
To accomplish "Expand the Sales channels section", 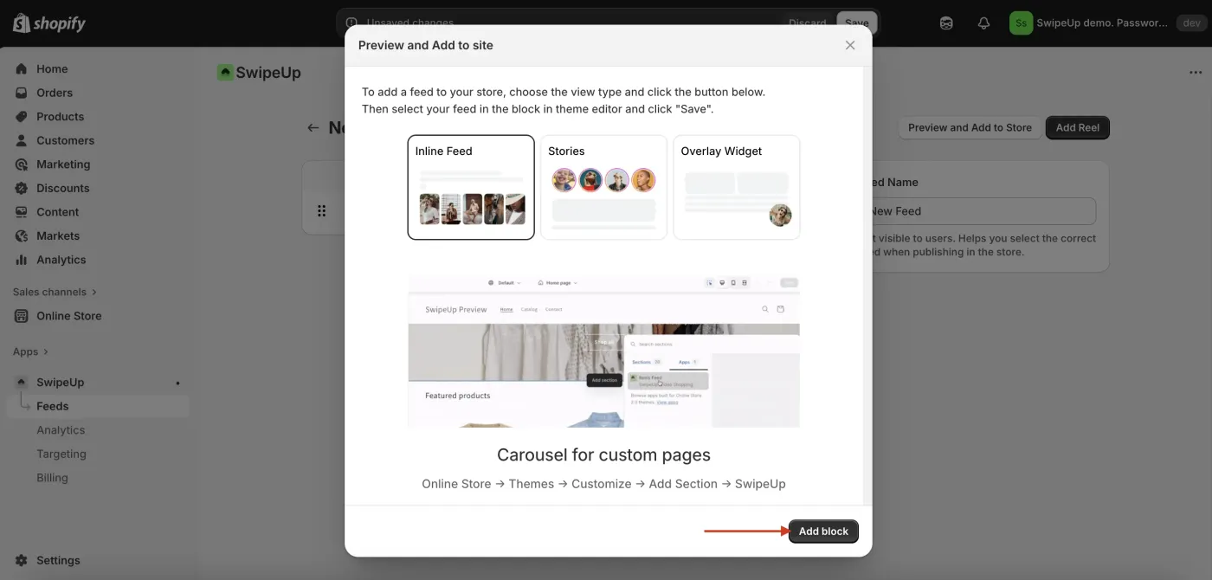I will click(54, 291).
